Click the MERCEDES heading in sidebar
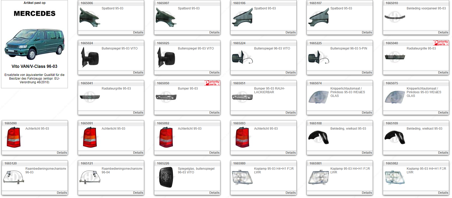452x198 pixels. click(x=35, y=14)
